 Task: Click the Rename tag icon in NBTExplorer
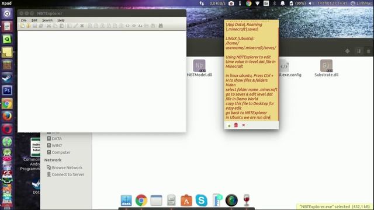[69, 26]
